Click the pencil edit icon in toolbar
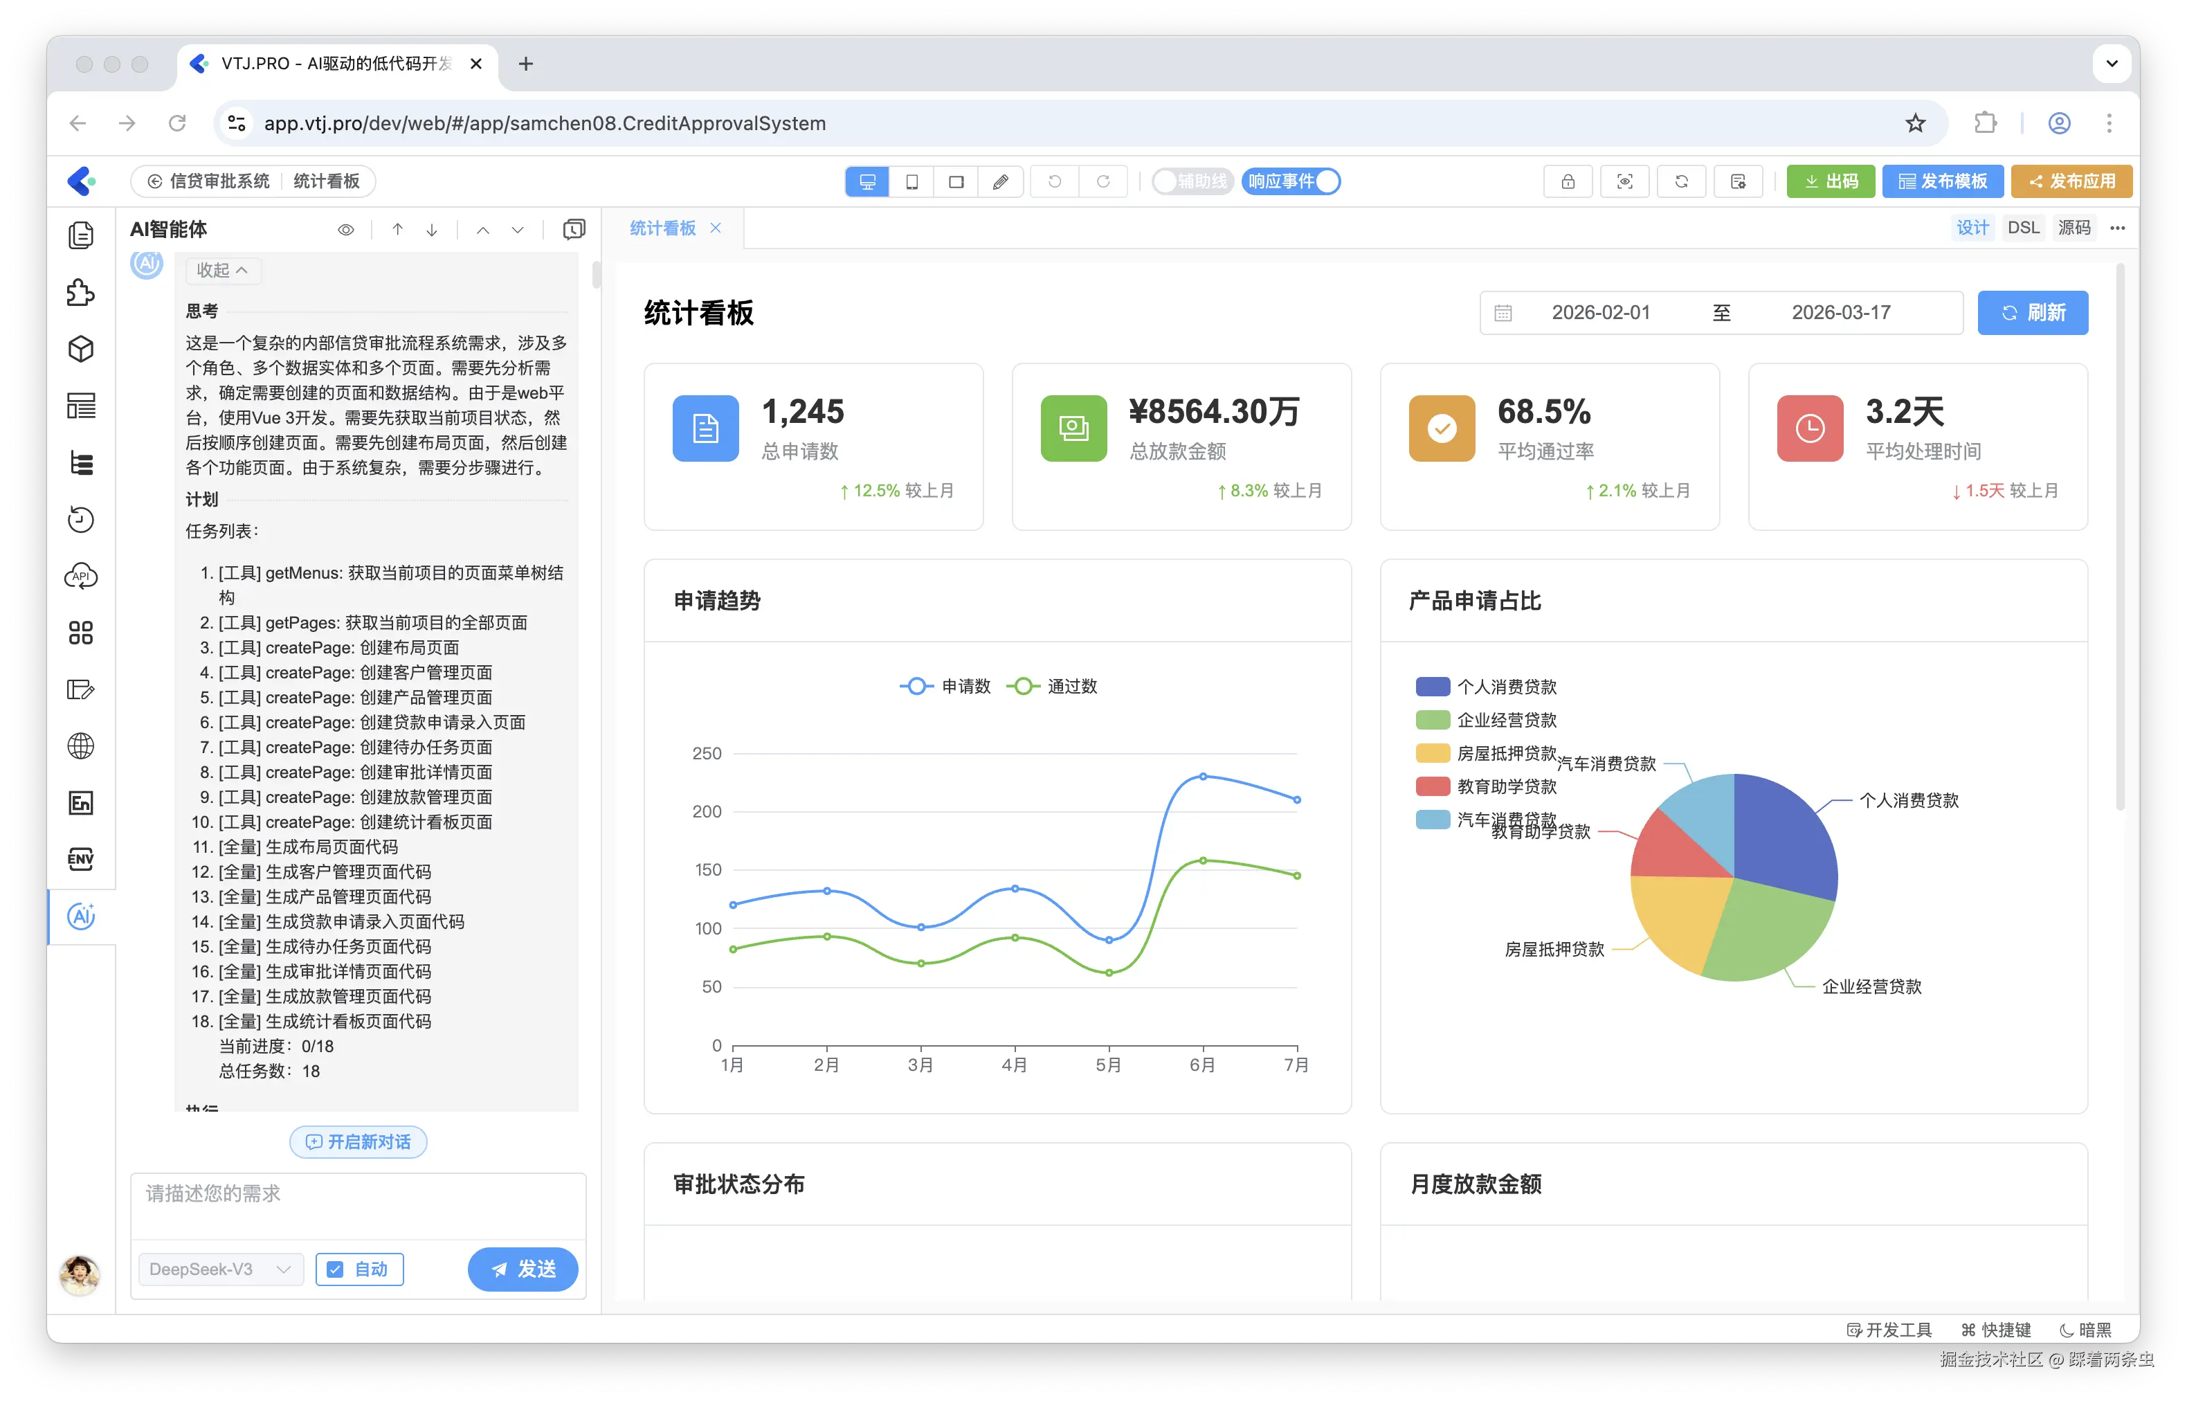The image size is (2187, 1401). (1000, 182)
